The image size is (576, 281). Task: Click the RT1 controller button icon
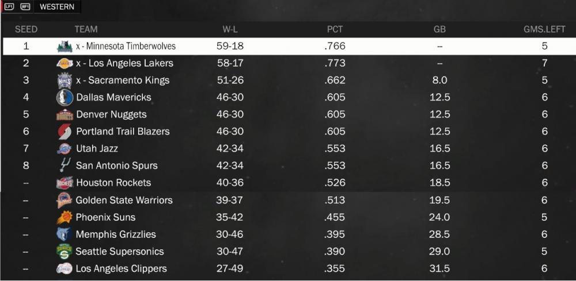click(x=25, y=6)
